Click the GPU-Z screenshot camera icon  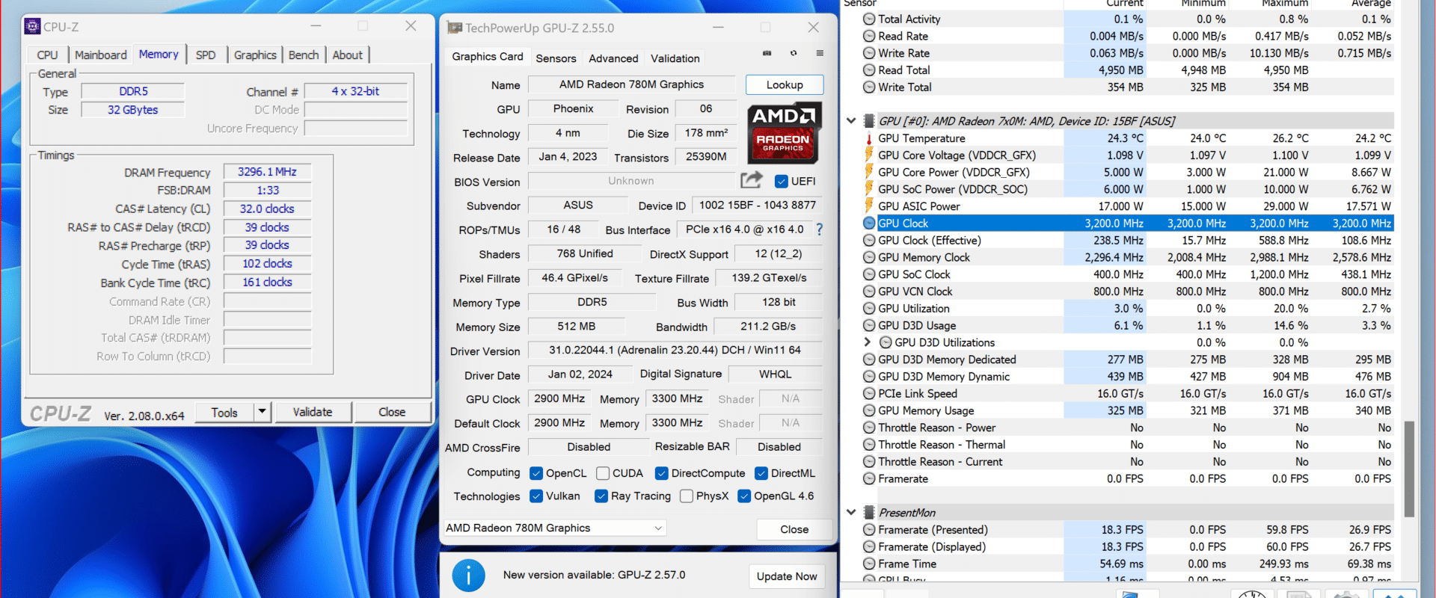click(x=767, y=53)
